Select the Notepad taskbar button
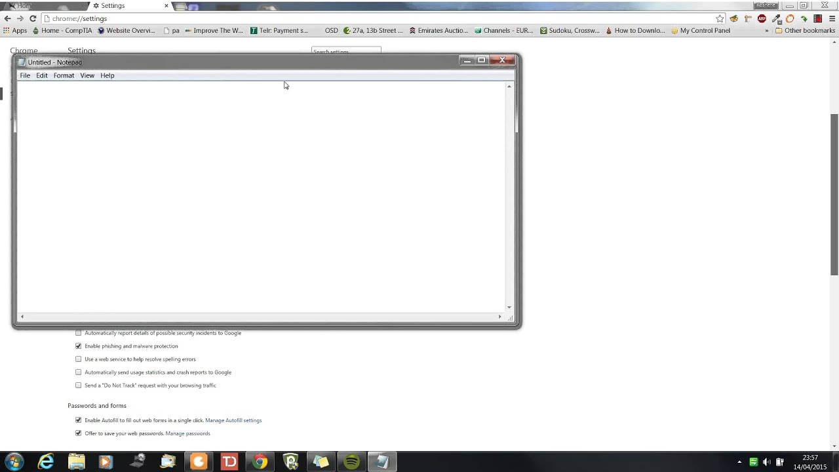This screenshot has height=472, width=839. 382,462
